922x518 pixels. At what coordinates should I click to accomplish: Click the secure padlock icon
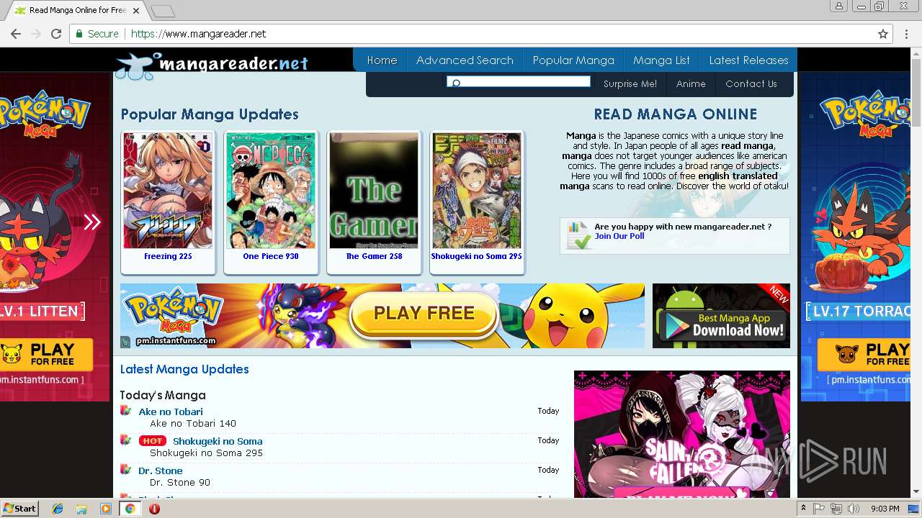click(x=79, y=34)
